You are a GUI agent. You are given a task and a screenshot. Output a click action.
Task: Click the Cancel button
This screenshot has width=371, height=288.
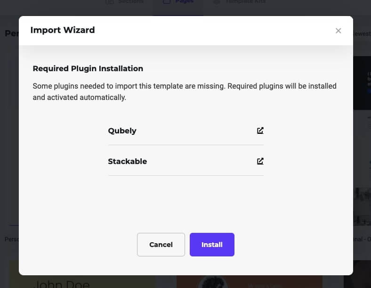pyautogui.click(x=161, y=245)
